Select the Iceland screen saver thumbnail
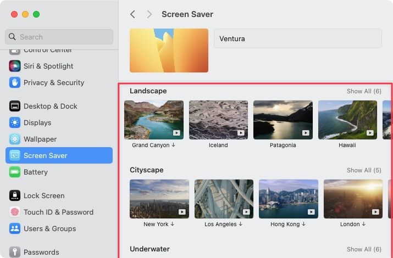 (x=218, y=120)
